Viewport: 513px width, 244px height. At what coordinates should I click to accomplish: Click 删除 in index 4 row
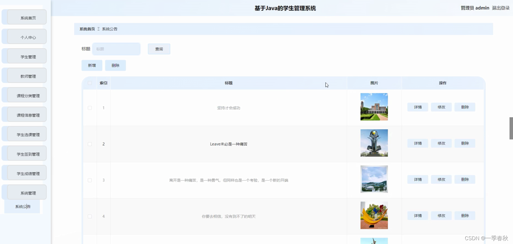465,215
